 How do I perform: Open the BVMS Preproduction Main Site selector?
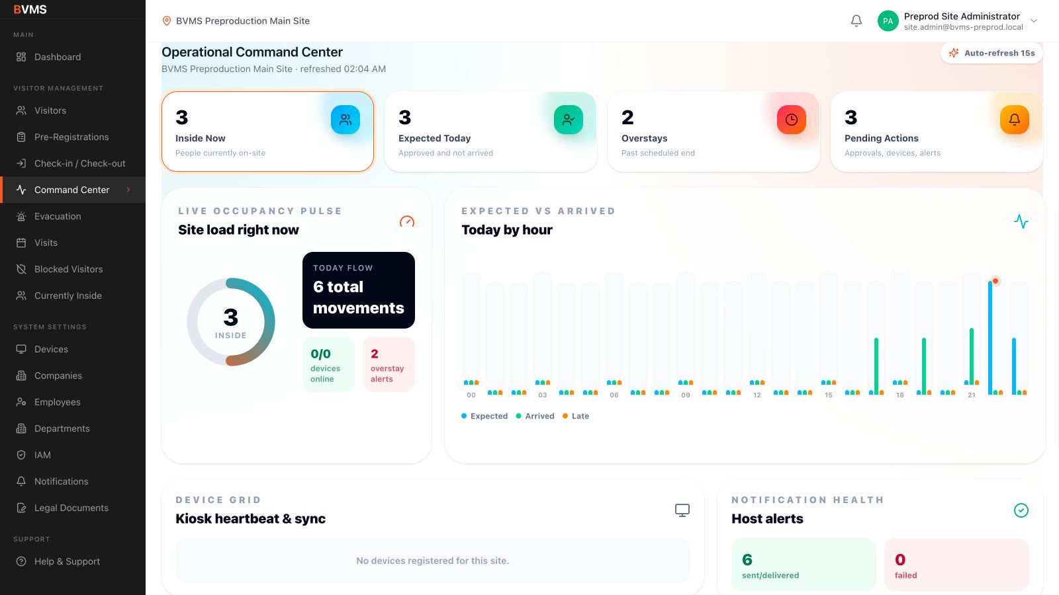(x=236, y=21)
